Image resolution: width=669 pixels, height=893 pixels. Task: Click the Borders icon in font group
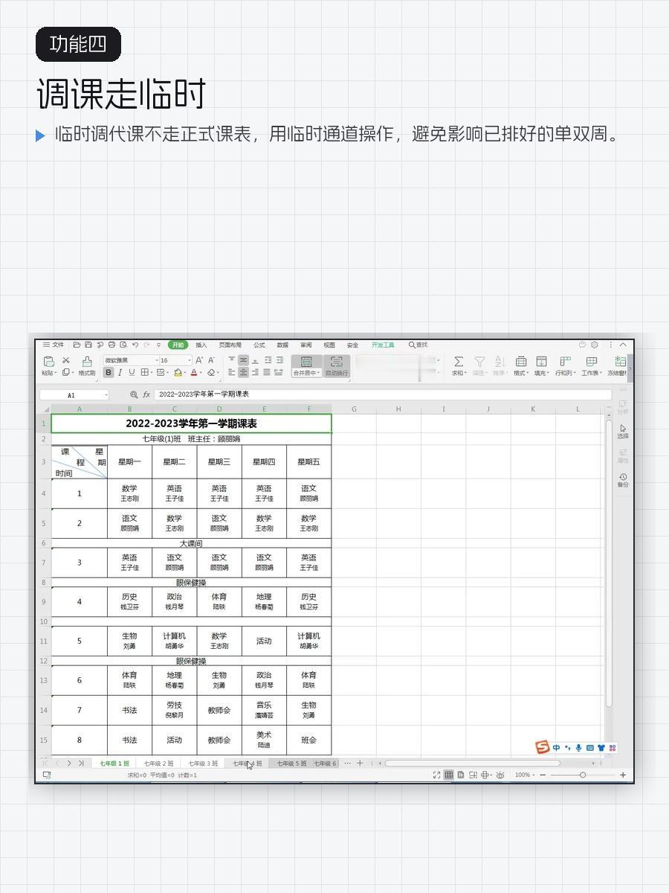point(144,372)
